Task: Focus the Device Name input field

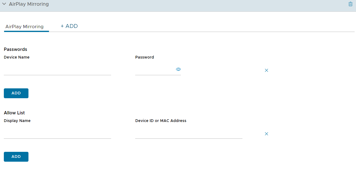Action: [57, 70]
